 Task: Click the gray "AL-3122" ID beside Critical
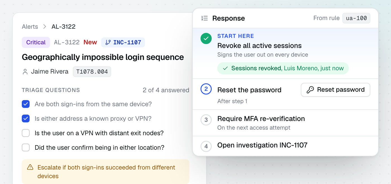[x=67, y=42]
